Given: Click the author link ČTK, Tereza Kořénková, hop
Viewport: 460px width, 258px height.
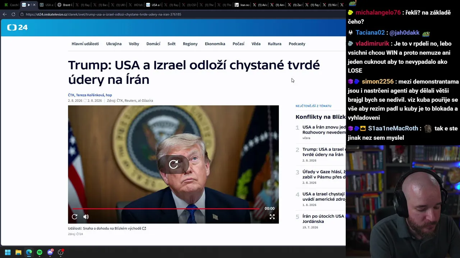Looking at the screenshot, I should [x=90, y=95].
